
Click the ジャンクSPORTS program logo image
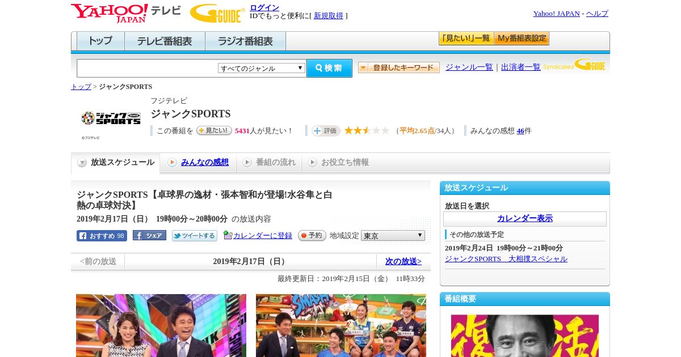111,118
